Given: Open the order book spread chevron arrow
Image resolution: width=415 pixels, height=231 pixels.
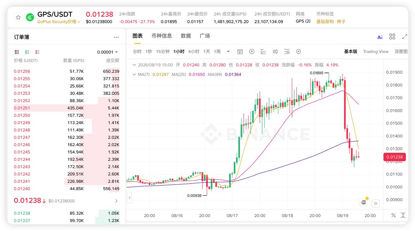Looking at the screenshot, I should pos(116,201).
